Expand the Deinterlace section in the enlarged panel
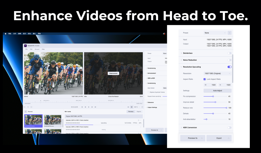261x153 pixels. tap(181, 53)
